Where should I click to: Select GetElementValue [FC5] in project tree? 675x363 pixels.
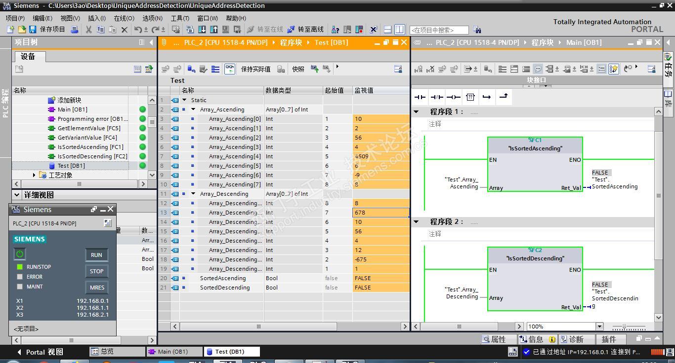89,128
